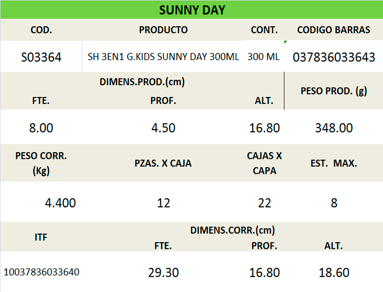Select the CODIGO BARRAS header cell

334,30
